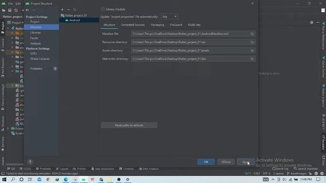Open the Problems tool window in bottom bar
Viewport: 326px width, 183px height.
tap(43, 169)
